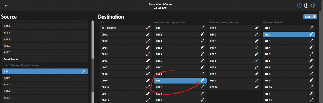Rename DIN 1 in Device Port to Computer/DAW
Viewport: 323px width, 103px height.
click(202, 28)
